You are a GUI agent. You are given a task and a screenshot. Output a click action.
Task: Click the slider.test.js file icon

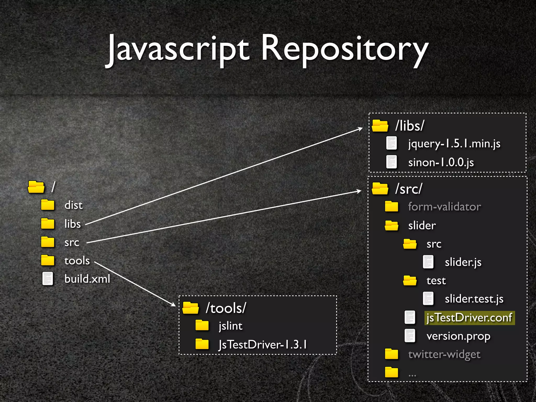[x=428, y=299]
